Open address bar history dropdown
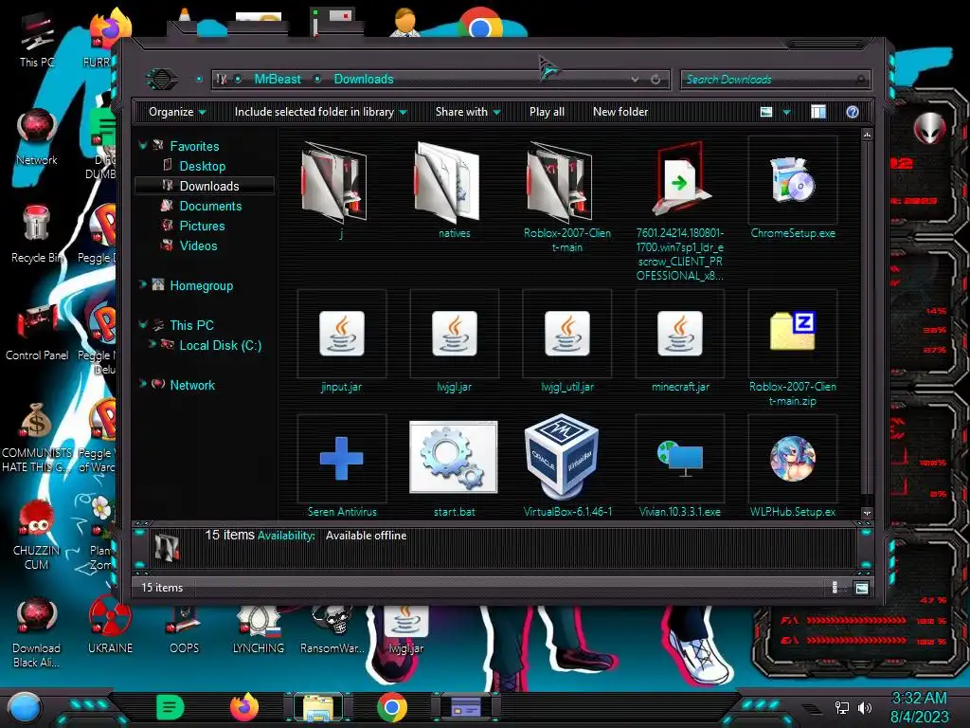 pyautogui.click(x=636, y=80)
